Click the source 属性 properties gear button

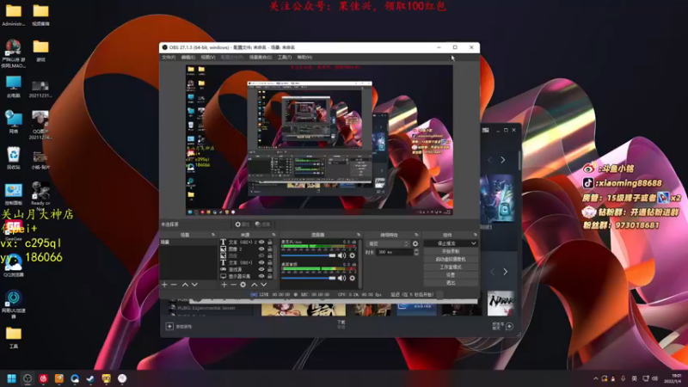coord(242,224)
